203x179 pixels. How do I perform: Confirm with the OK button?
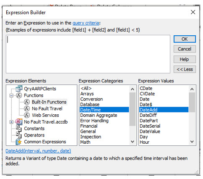tap(185, 39)
